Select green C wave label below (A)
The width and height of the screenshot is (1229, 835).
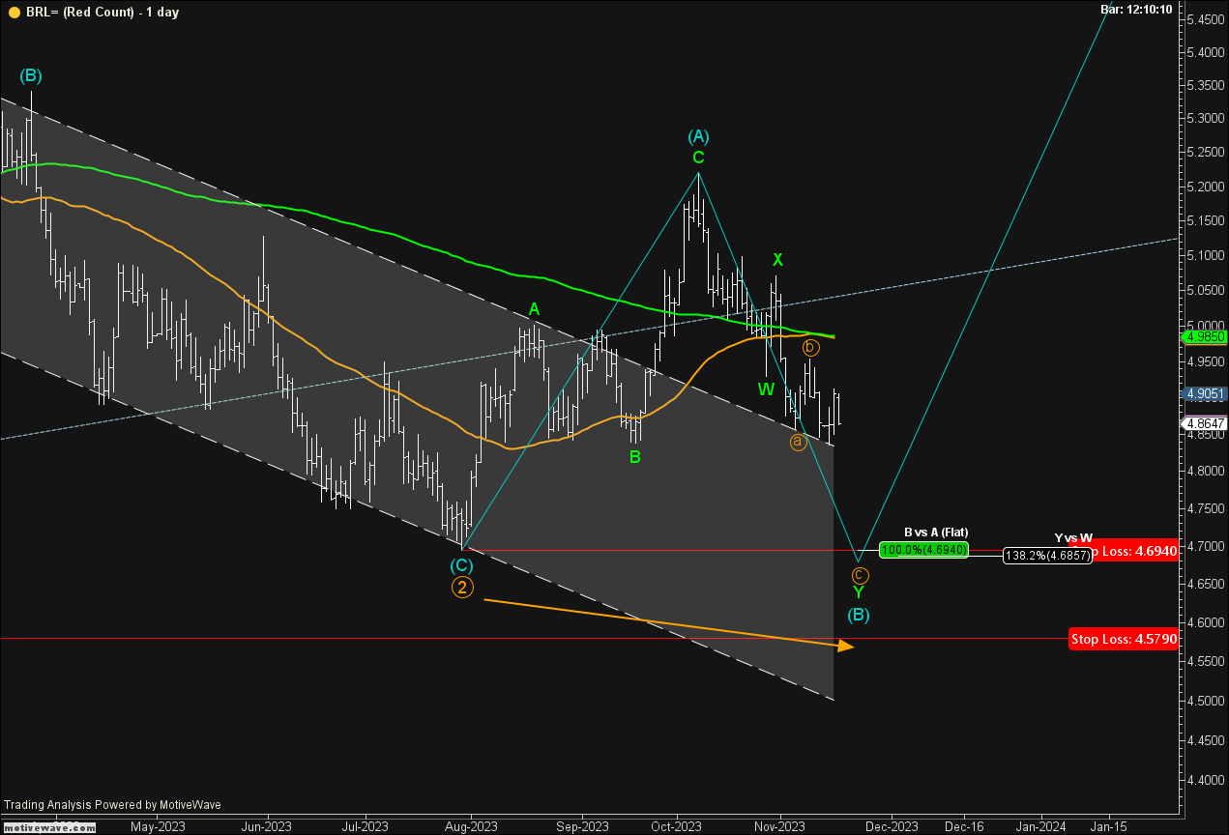coord(698,157)
